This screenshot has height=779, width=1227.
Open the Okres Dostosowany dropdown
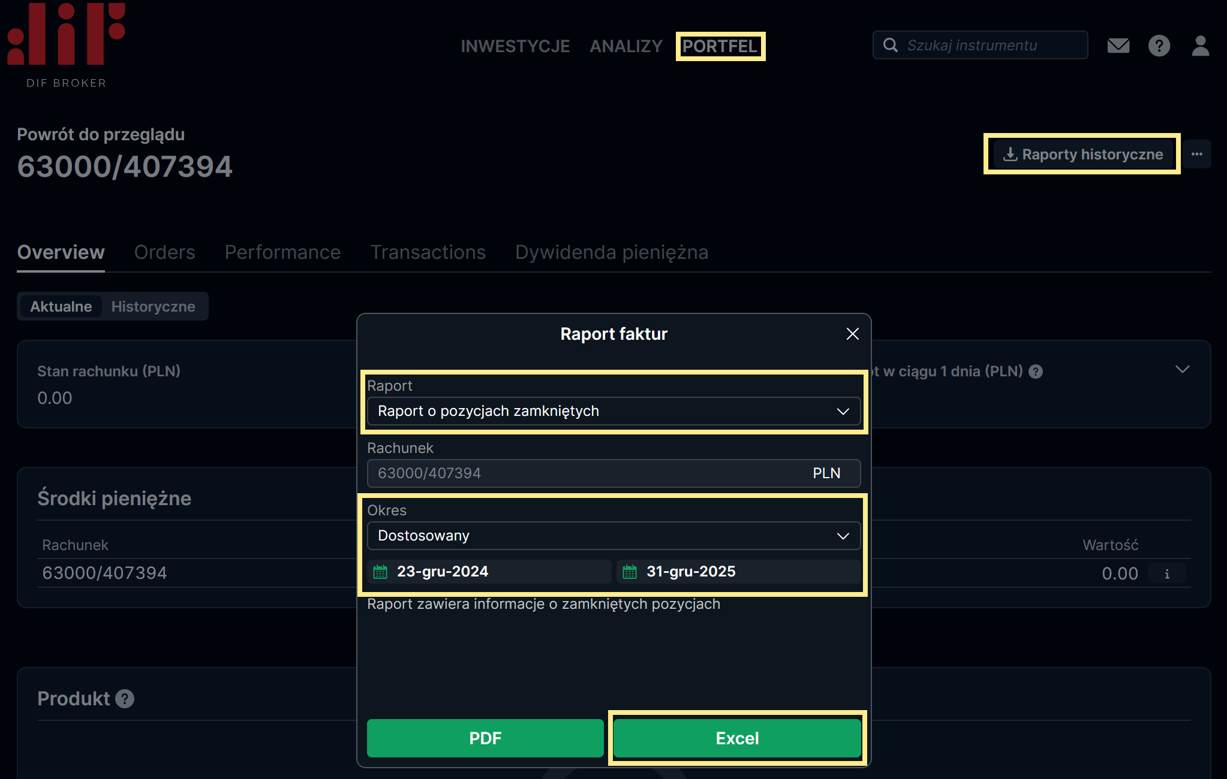coord(613,536)
